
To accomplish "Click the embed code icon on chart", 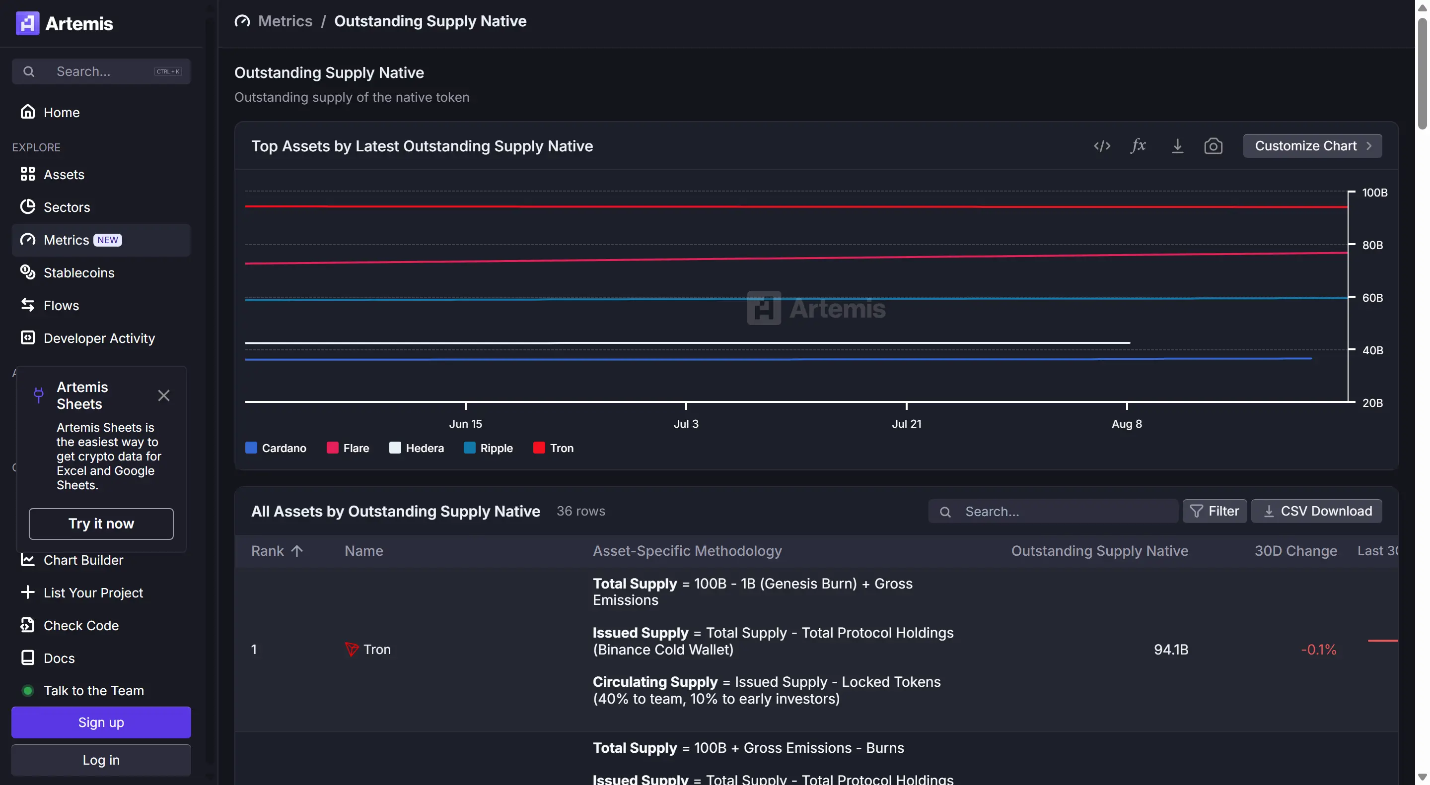I will coord(1102,146).
